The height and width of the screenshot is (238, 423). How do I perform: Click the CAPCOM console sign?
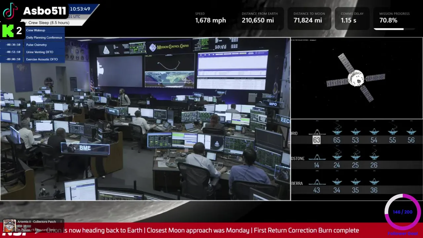112,111
